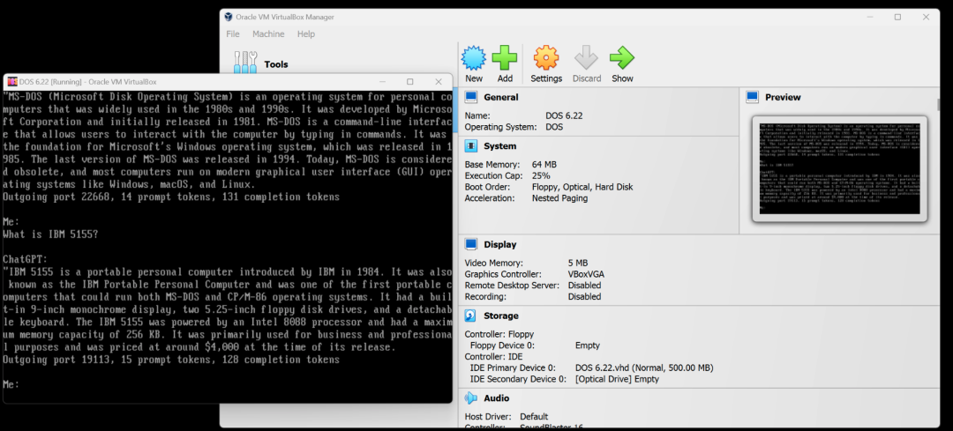Click the Discard arrow icon in toolbar
Screen dimensions: 953x431
pyautogui.click(x=587, y=58)
